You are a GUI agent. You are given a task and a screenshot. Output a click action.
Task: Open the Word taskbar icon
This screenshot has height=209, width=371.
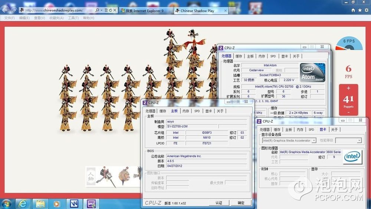coord(74,203)
